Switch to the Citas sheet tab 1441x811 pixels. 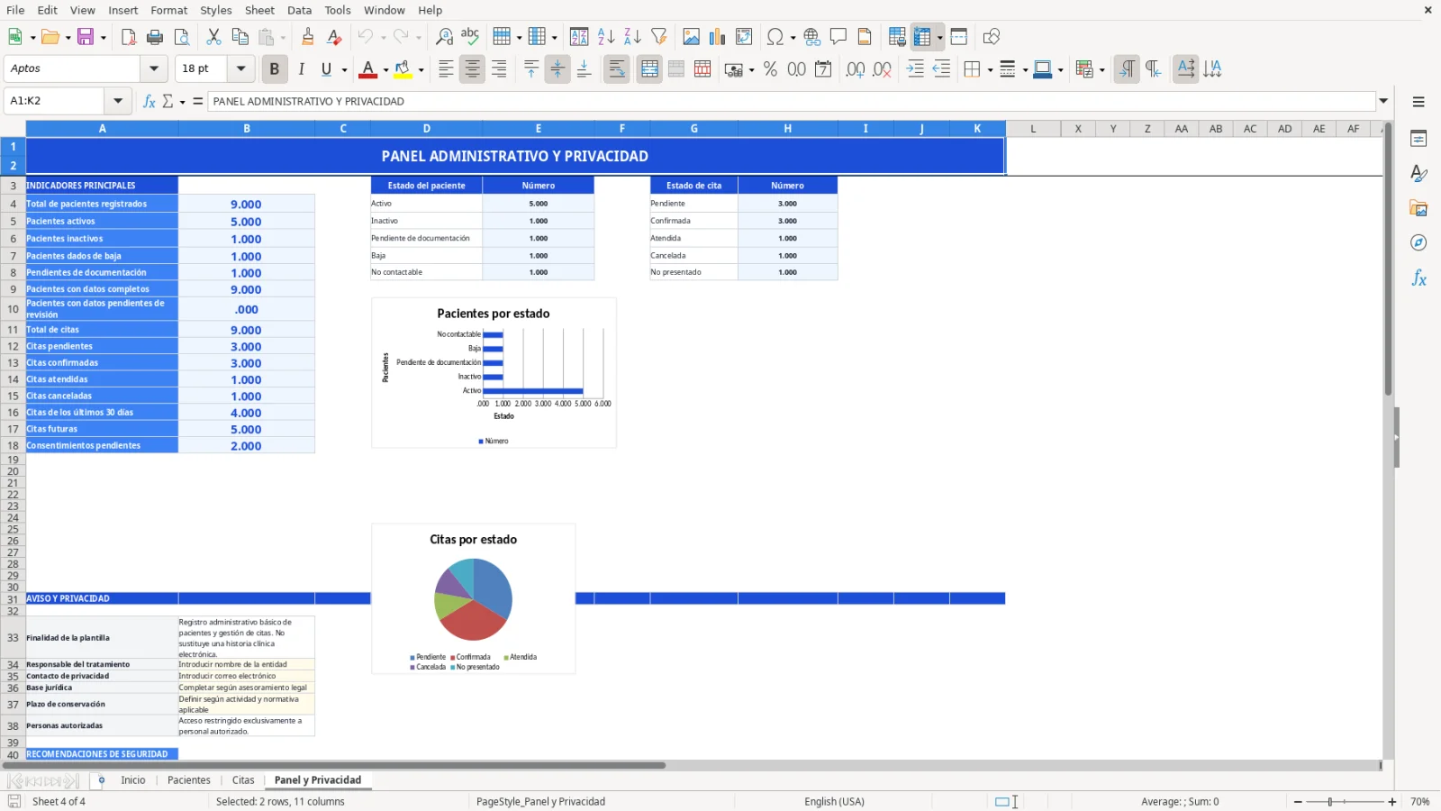coord(243,780)
